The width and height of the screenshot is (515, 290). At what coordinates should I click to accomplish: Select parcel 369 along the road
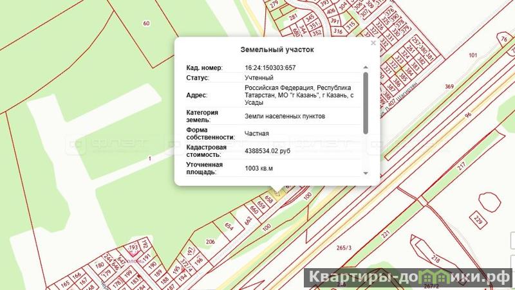449,86
